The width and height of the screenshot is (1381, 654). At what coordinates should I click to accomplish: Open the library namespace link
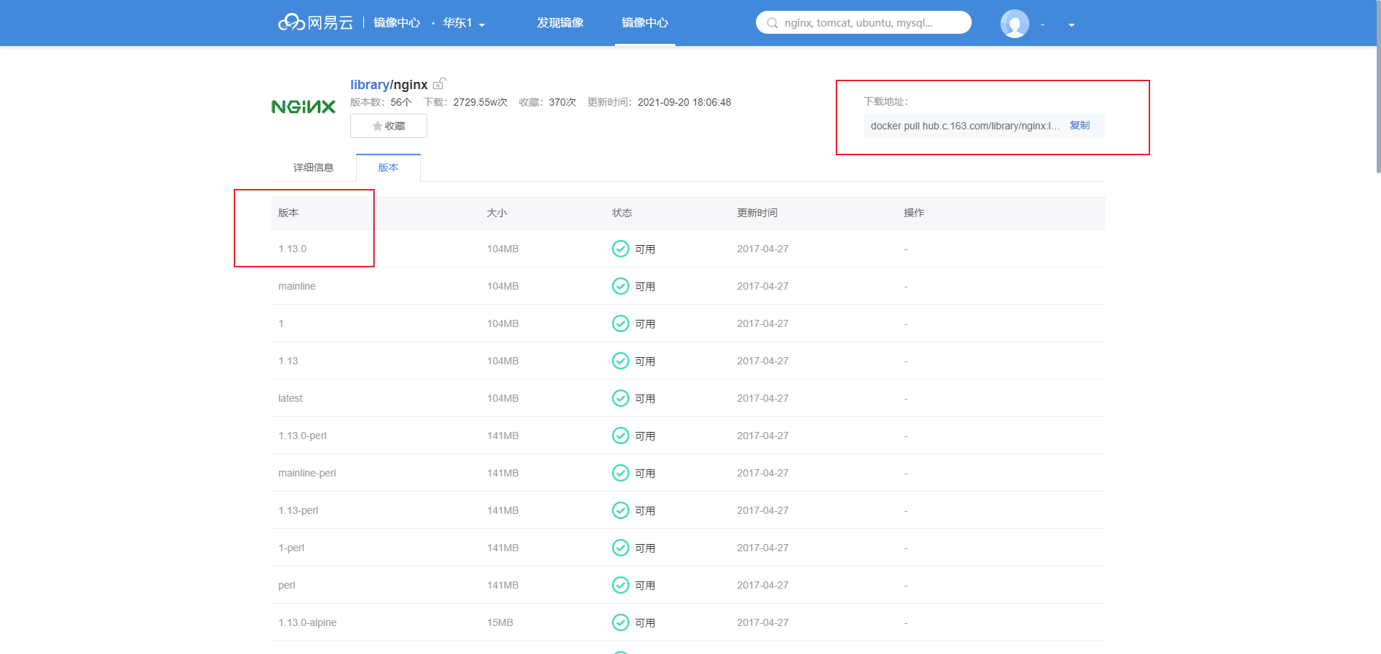tap(370, 85)
